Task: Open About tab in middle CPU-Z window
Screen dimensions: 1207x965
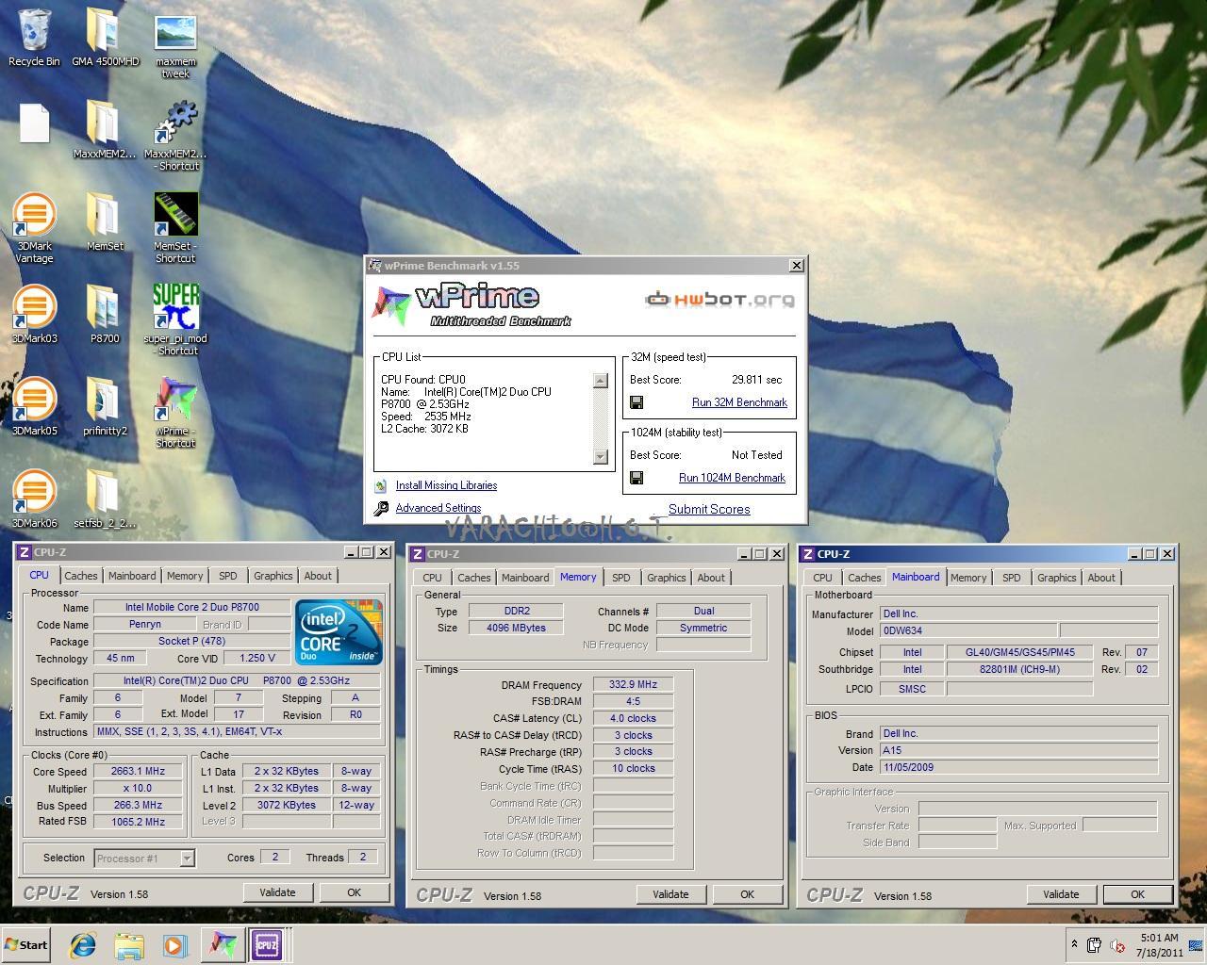Action: (711, 578)
